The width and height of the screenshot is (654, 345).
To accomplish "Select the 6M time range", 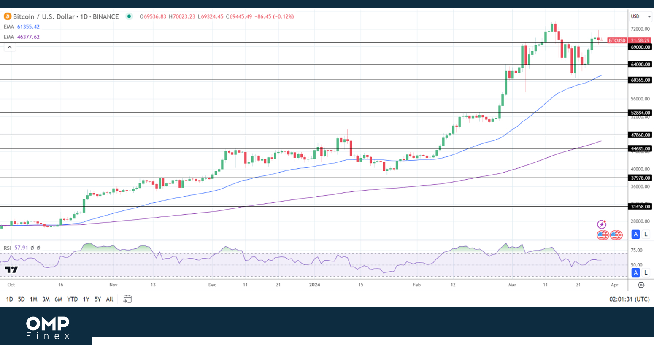I will pyautogui.click(x=58, y=299).
